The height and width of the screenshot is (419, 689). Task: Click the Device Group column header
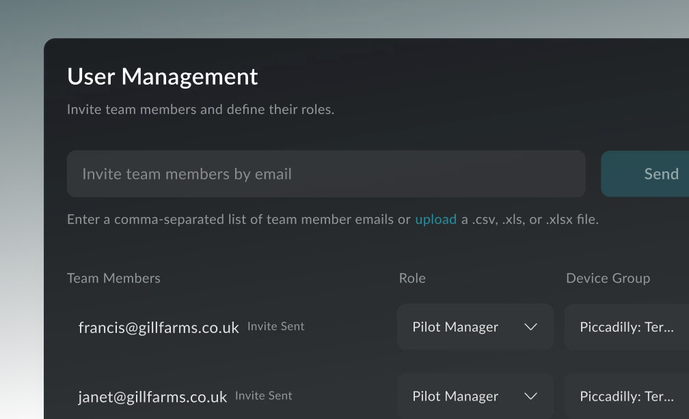coord(608,278)
